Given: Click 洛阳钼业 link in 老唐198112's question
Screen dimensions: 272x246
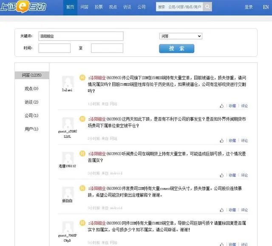Looking at the screenshot, I should coord(98,154).
